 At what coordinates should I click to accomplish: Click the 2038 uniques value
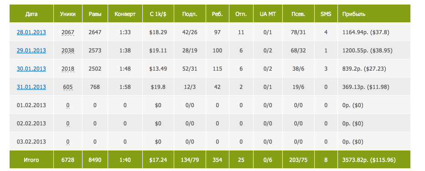(68, 51)
